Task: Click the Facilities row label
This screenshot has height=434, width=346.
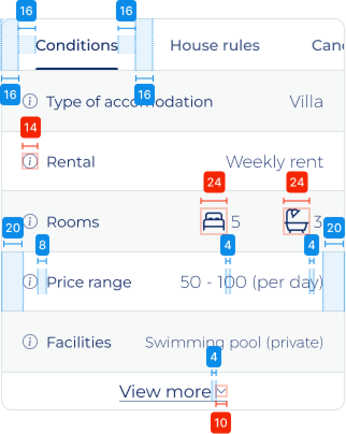Action: click(79, 342)
